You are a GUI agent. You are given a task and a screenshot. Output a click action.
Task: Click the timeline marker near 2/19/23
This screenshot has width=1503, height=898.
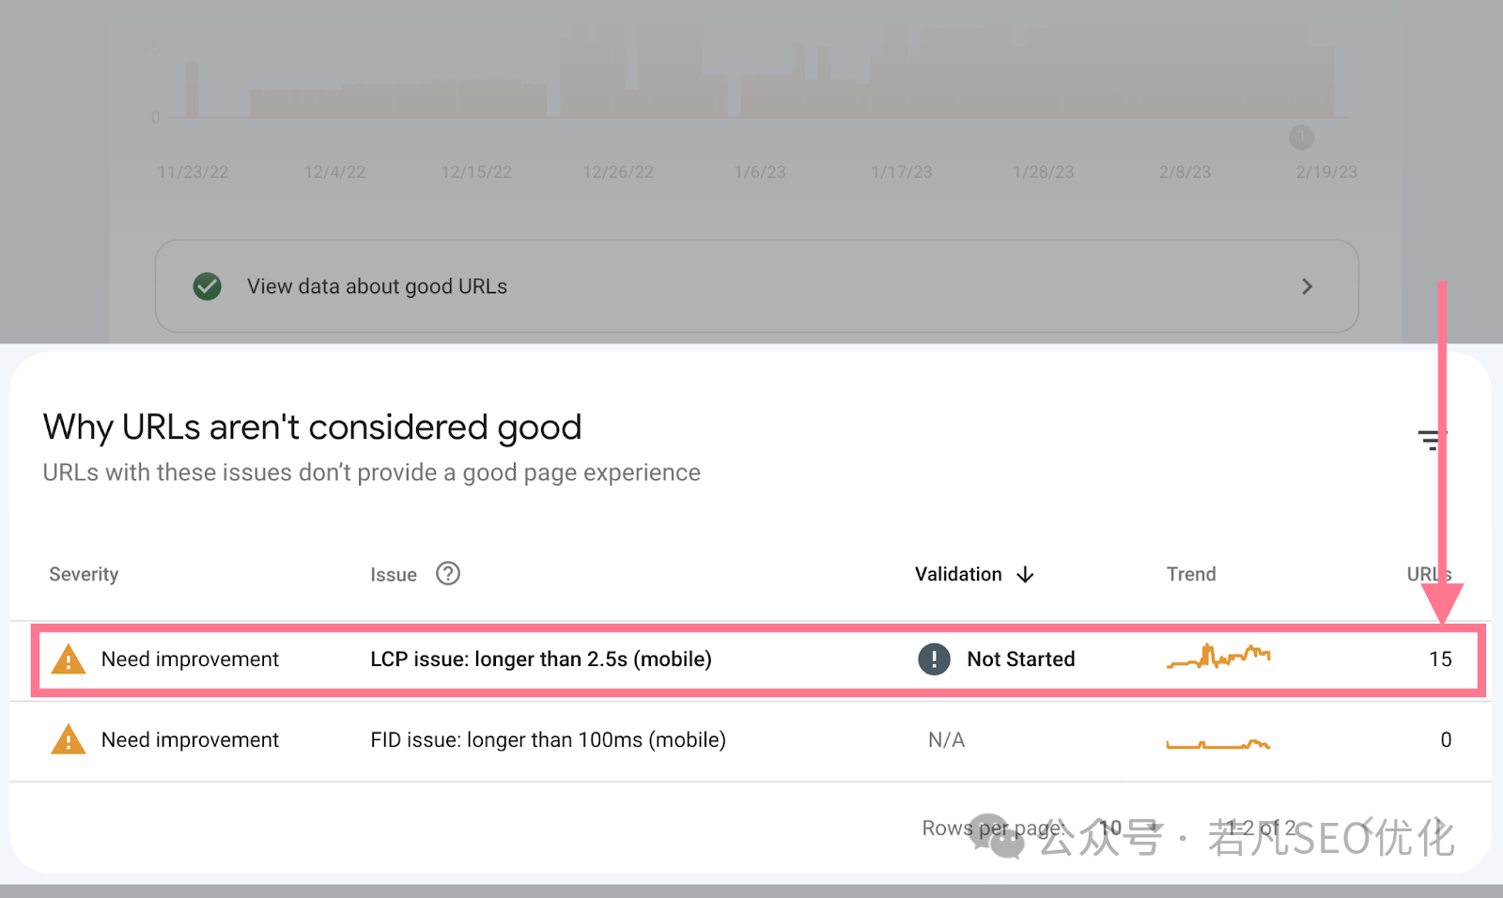(1301, 138)
